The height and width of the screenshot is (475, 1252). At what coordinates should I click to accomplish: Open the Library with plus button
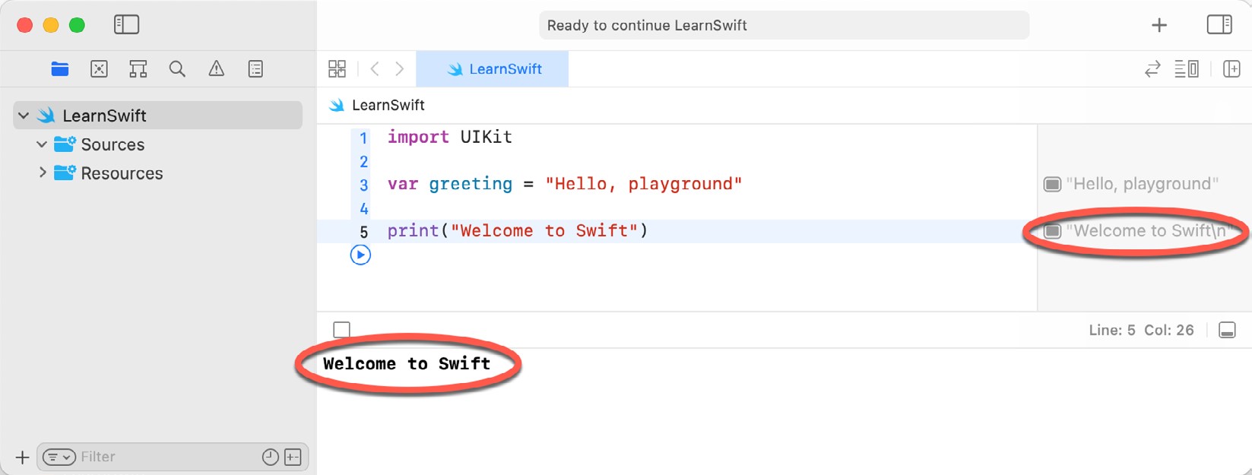[1159, 25]
